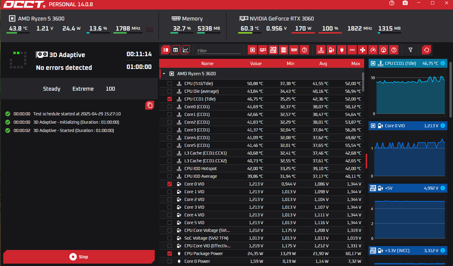This screenshot has width=453, height=266.
Task: Click the GPU usage 100 % bar
Action: (330, 33)
